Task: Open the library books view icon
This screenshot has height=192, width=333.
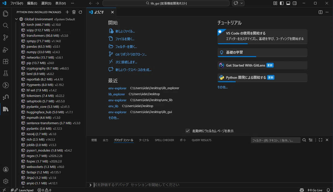Action: [6, 109]
